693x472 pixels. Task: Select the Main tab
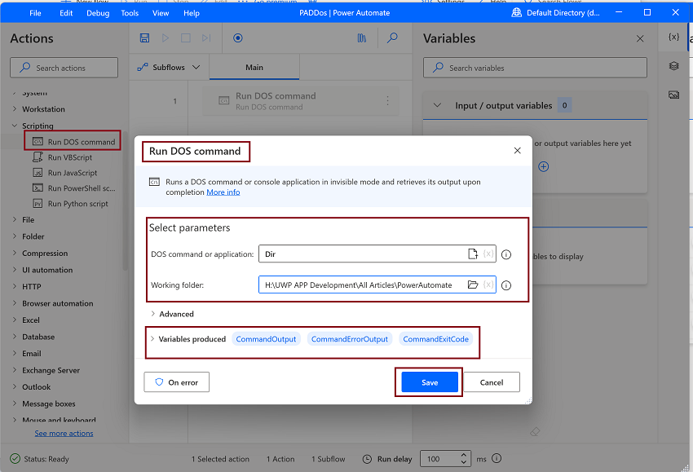coord(254,67)
